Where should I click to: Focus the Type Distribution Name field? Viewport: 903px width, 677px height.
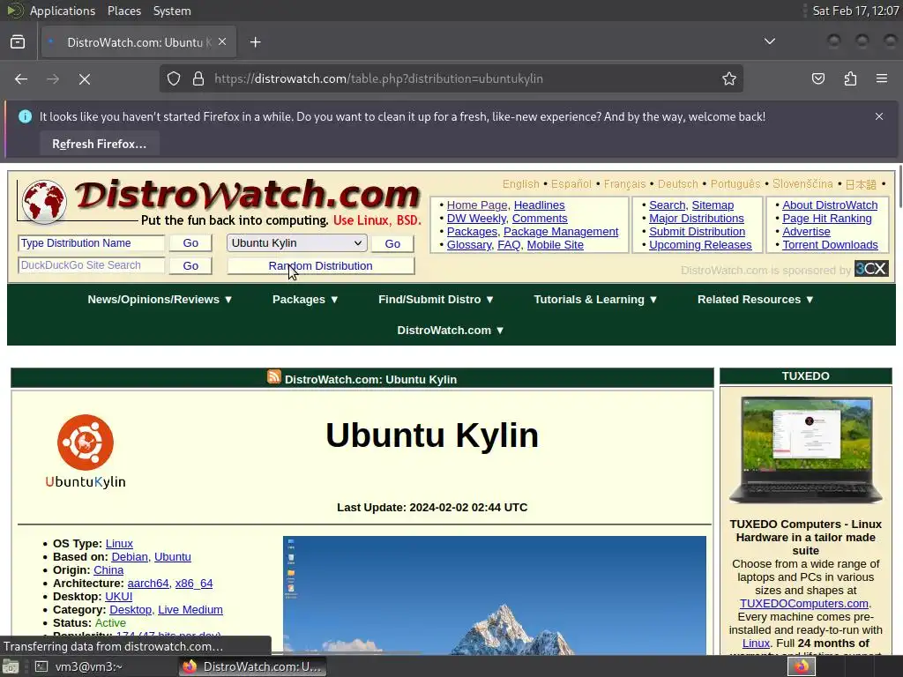92,243
